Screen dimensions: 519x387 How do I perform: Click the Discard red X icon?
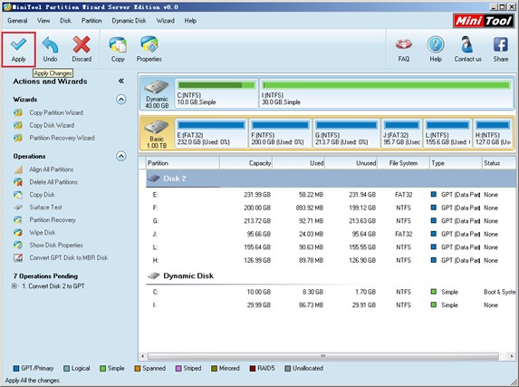pyautogui.click(x=82, y=44)
